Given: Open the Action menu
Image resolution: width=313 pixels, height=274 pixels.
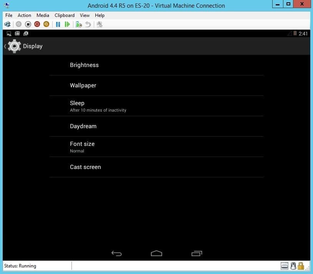Looking at the screenshot, I should [x=24, y=15].
